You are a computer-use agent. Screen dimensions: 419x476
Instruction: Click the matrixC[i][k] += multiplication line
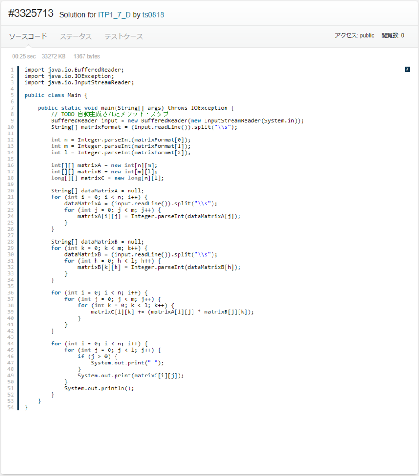click(173, 312)
